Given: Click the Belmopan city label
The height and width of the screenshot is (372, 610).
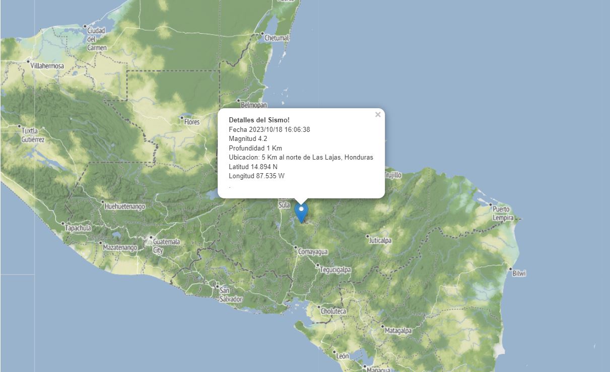Looking at the screenshot, I should (254, 105).
